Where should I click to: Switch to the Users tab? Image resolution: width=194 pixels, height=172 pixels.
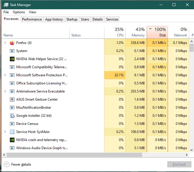click(85, 19)
